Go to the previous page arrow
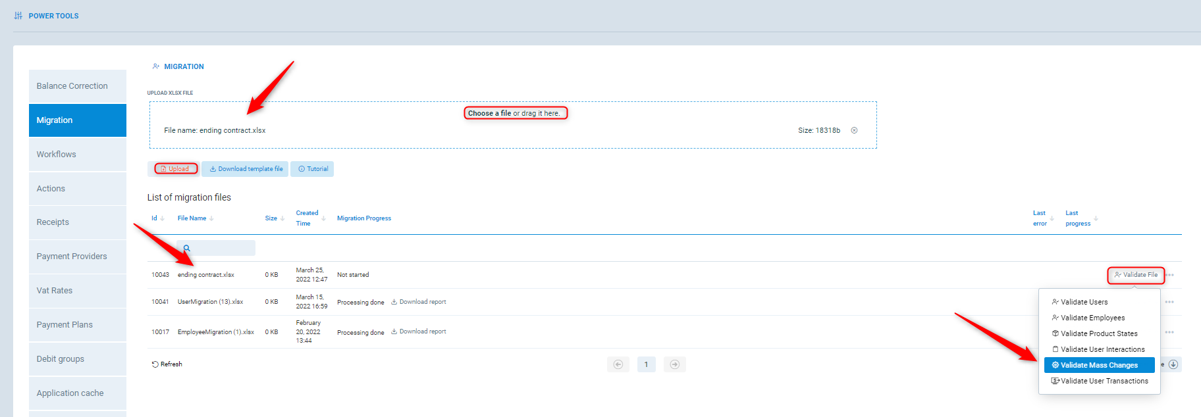Viewport: 1201px width, 417px height. [618, 364]
